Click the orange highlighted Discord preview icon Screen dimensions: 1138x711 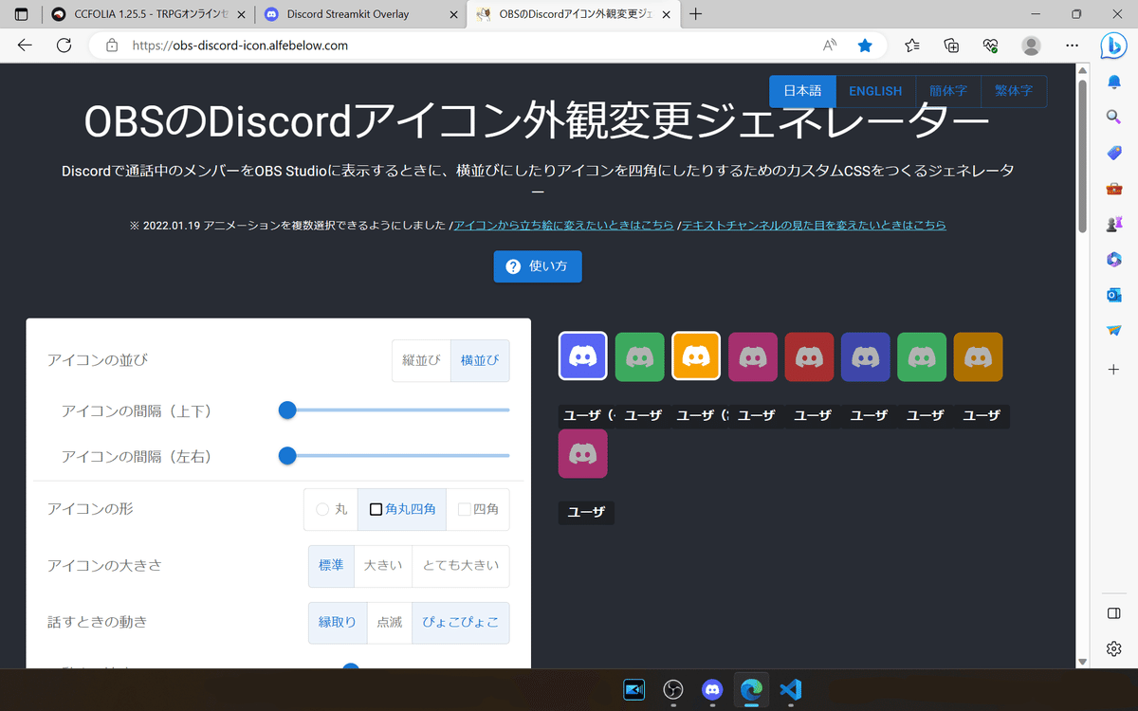(x=696, y=356)
